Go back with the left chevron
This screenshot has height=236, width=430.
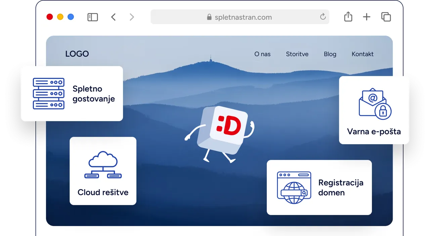(114, 17)
